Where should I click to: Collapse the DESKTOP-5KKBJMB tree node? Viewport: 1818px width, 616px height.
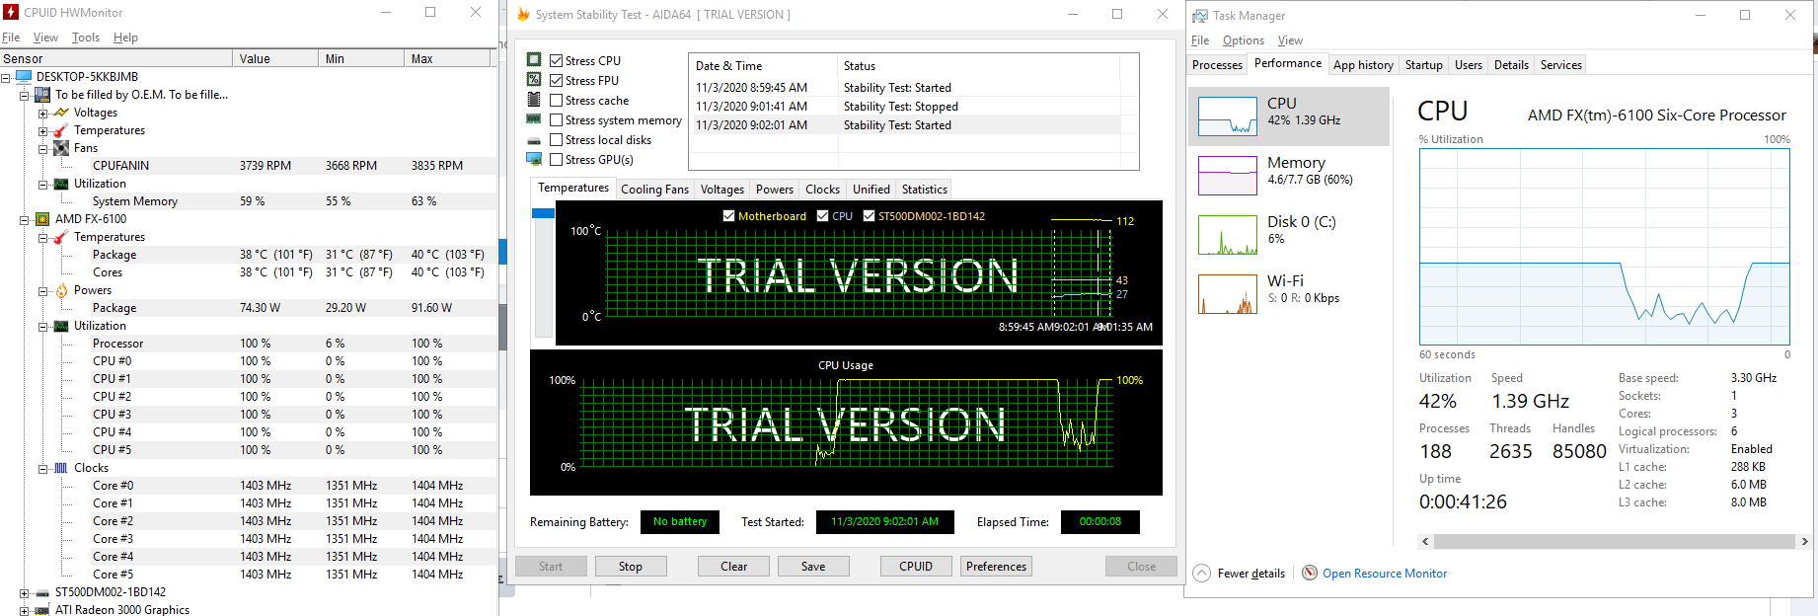6,77
